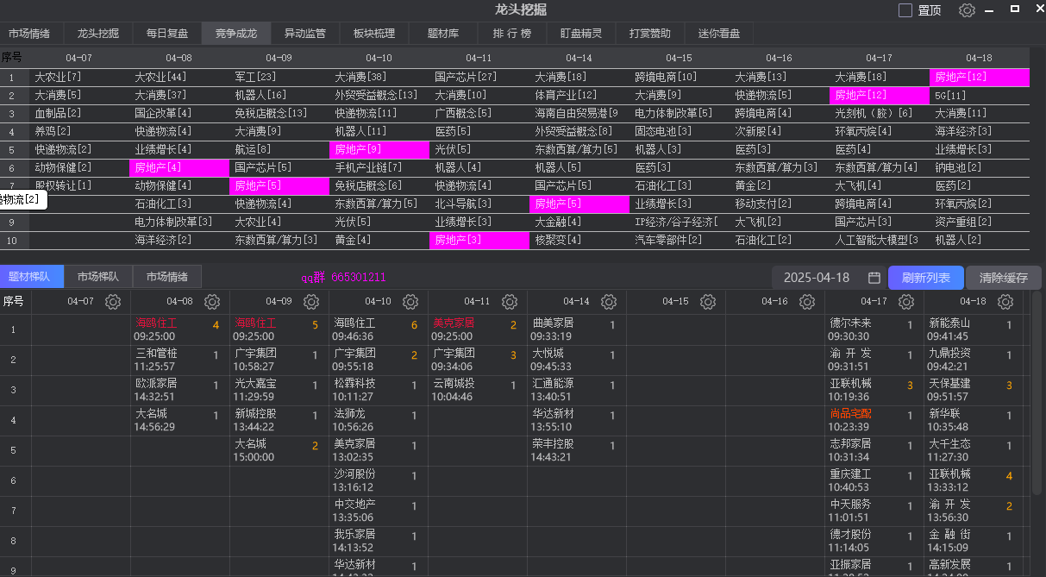Click gear icon beside 04-18 column
Screen dimensions: 1046x577
point(1005,302)
